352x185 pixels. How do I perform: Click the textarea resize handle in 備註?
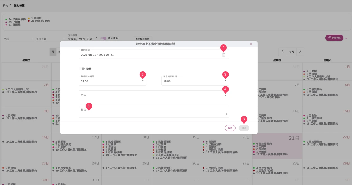(226, 114)
